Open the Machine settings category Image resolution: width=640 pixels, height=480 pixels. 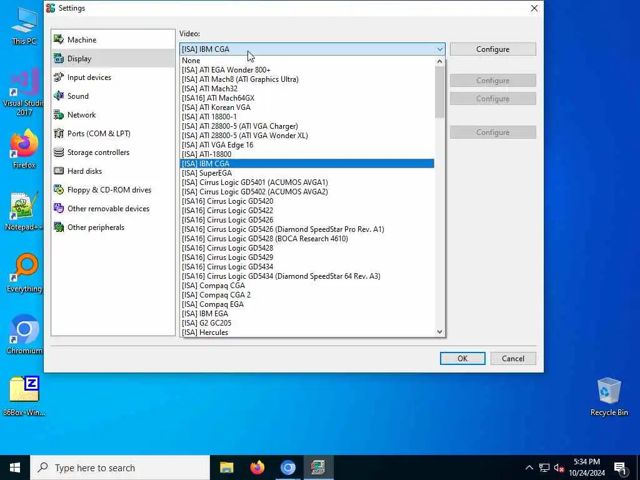[x=113, y=39]
